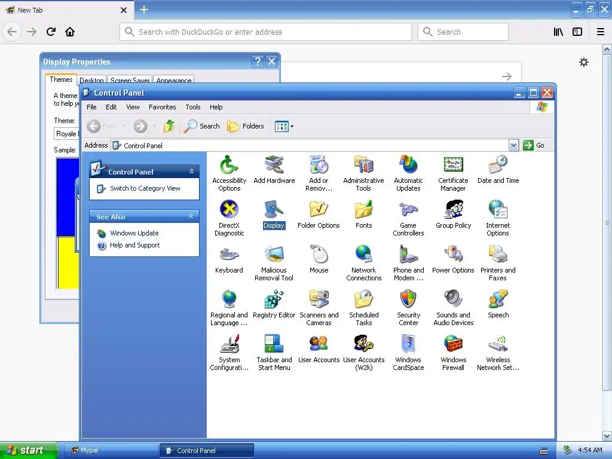612x459 pixels.
Task: Open Security Center icon
Action: tap(408, 308)
